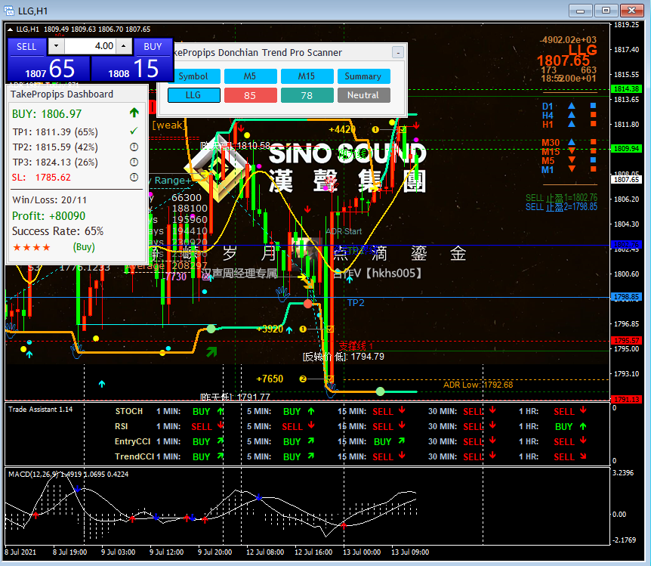The height and width of the screenshot is (566, 651).
Task: Click the +3920 profit label on chart
Action: [270, 329]
